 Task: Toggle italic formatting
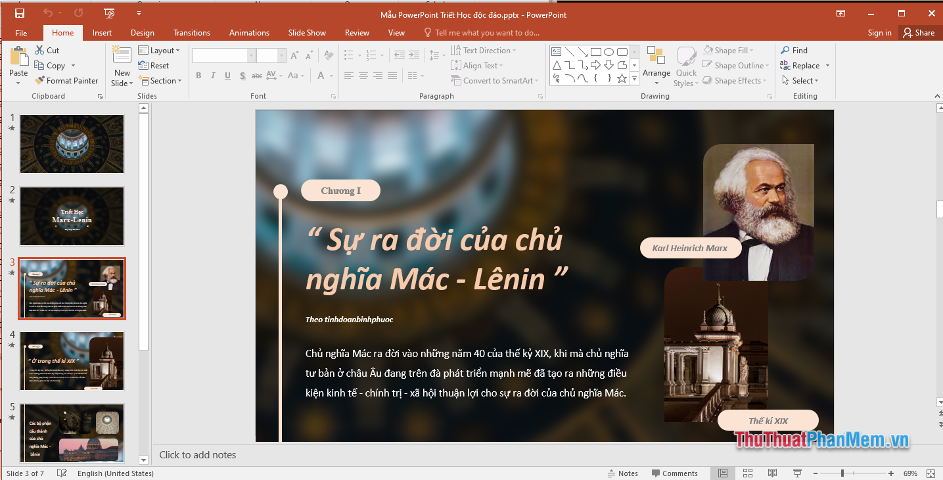coord(212,75)
